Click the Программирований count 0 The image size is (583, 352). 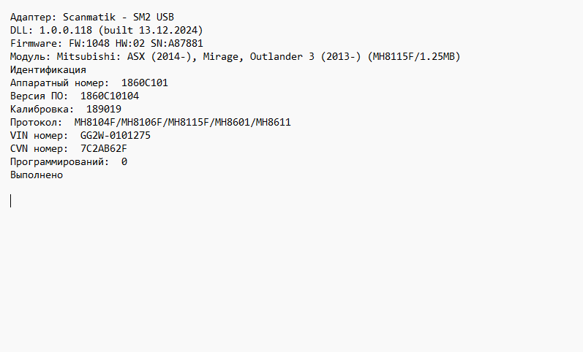coord(124,161)
